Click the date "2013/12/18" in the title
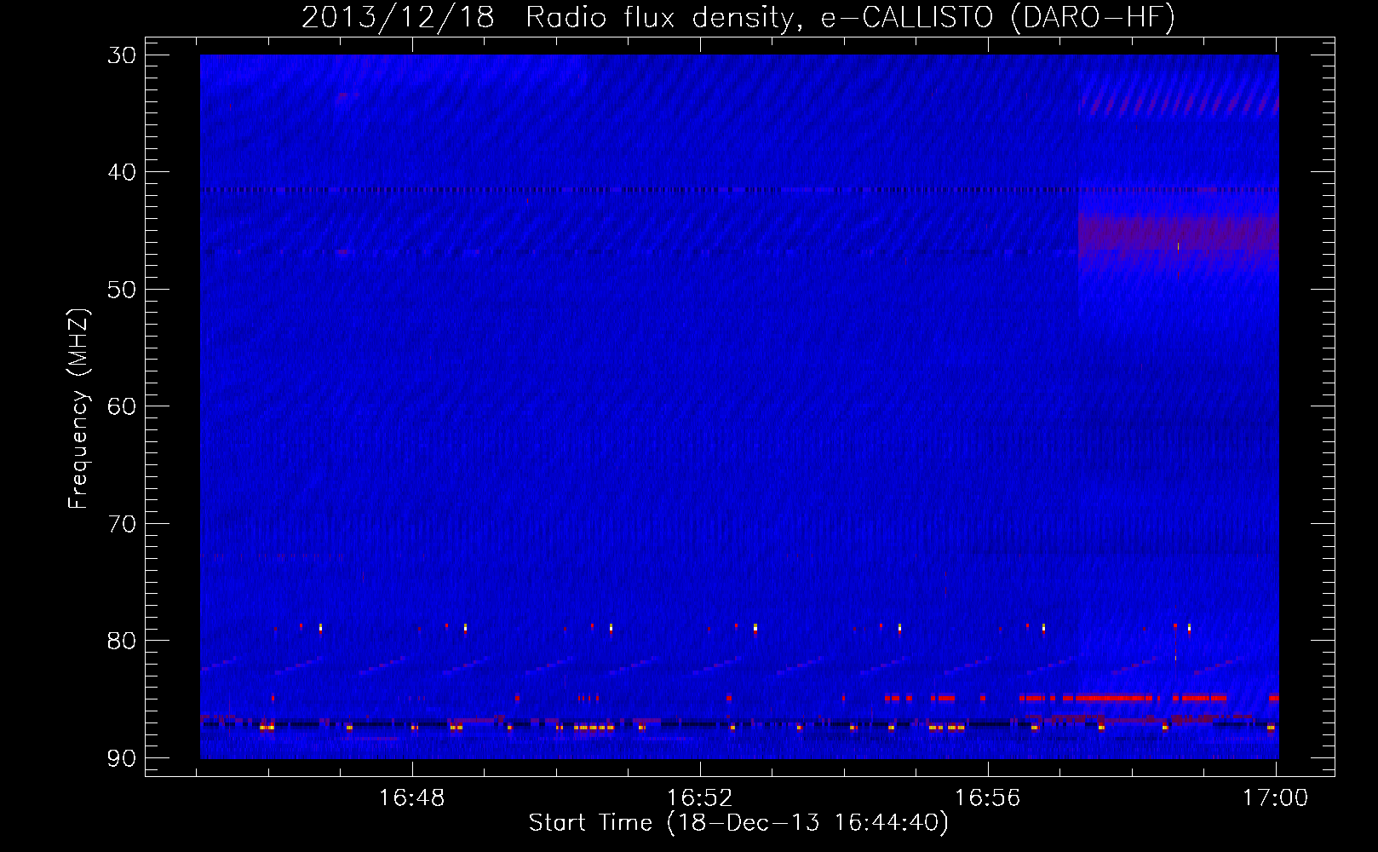Screen dimensions: 1378x852 click(398, 17)
